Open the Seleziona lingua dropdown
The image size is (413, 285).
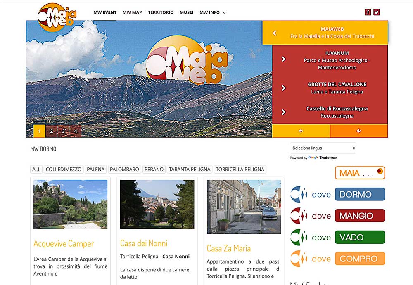coord(323,148)
